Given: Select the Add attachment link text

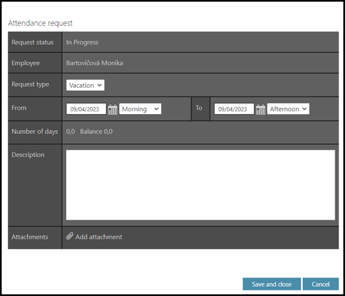Looking at the screenshot, I should [99, 237].
